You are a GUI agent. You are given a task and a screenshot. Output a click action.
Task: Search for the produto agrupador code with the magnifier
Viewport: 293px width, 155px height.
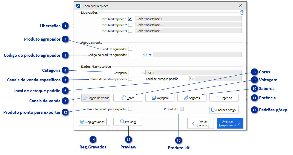[x=145, y=55]
